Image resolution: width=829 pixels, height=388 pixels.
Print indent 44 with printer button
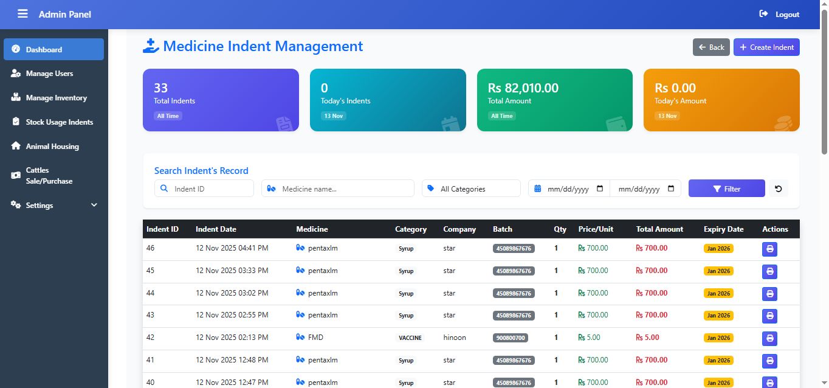(769, 294)
